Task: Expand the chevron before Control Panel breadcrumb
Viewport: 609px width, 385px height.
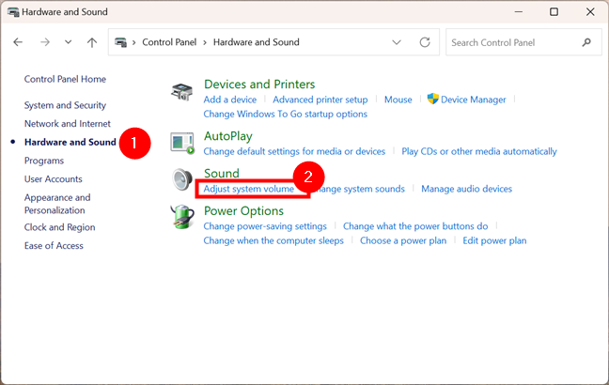Action: (x=133, y=42)
